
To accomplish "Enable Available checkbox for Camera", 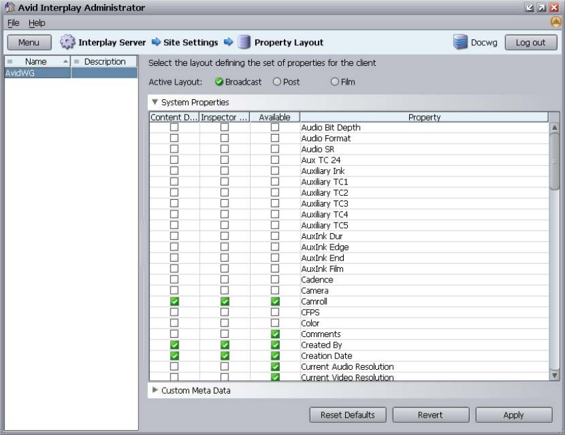I will [x=275, y=290].
